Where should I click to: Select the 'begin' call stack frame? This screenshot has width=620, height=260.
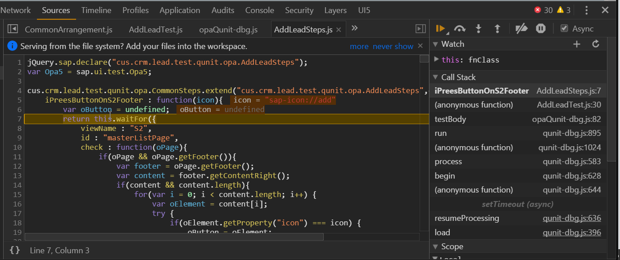pos(518,176)
